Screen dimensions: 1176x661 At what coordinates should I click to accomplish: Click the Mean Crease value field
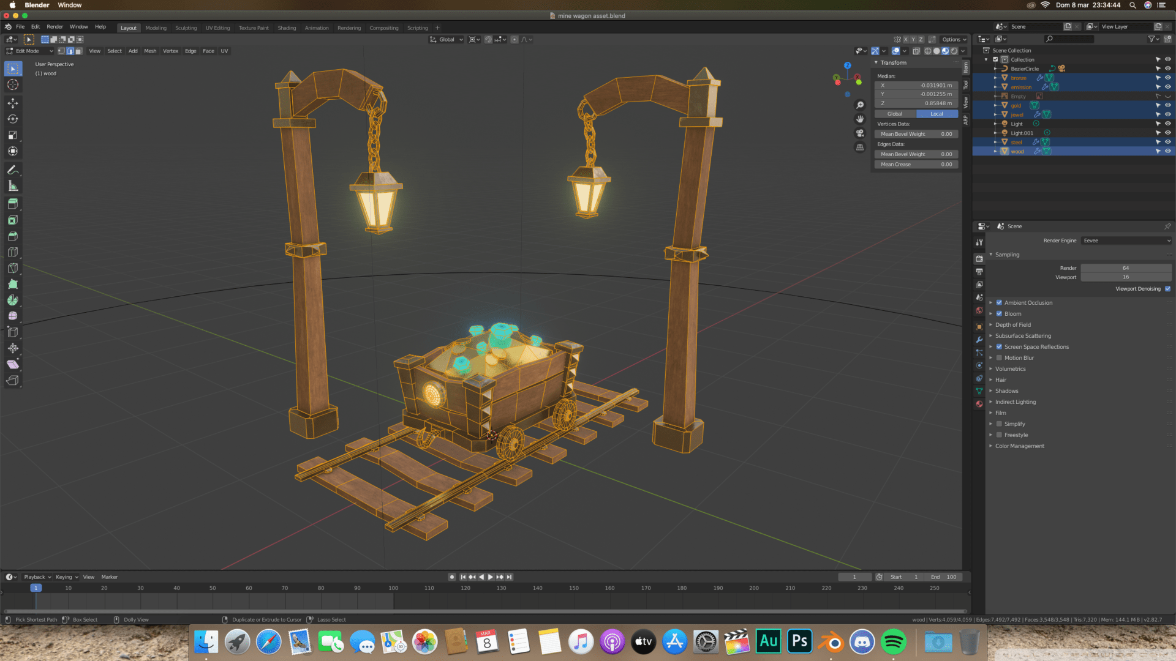click(x=916, y=164)
